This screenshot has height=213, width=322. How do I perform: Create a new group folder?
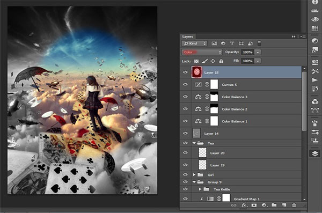click(274, 205)
